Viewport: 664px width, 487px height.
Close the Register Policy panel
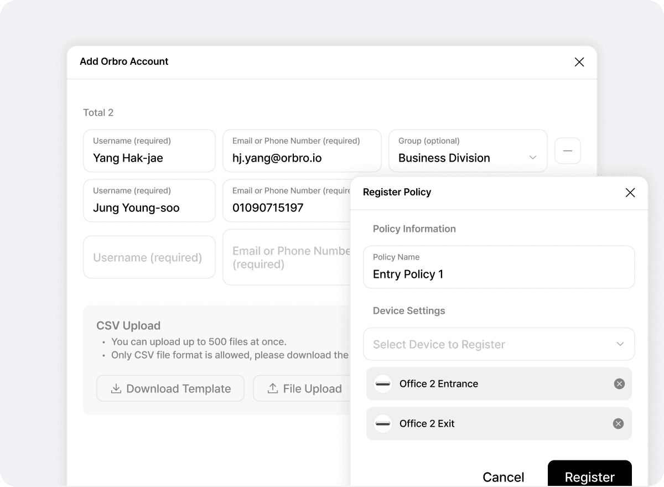click(x=630, y=193)
